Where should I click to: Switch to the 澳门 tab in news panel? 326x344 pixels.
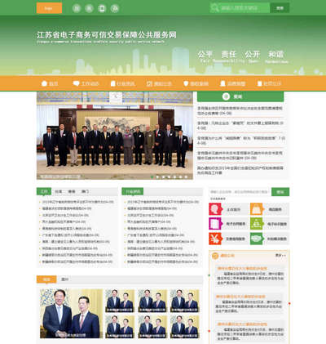point(85,191)
